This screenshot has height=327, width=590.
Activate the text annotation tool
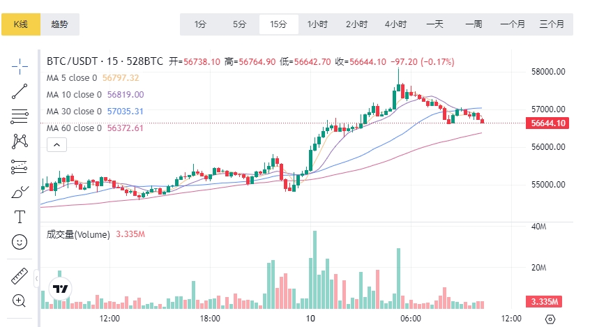coord(20,217)
